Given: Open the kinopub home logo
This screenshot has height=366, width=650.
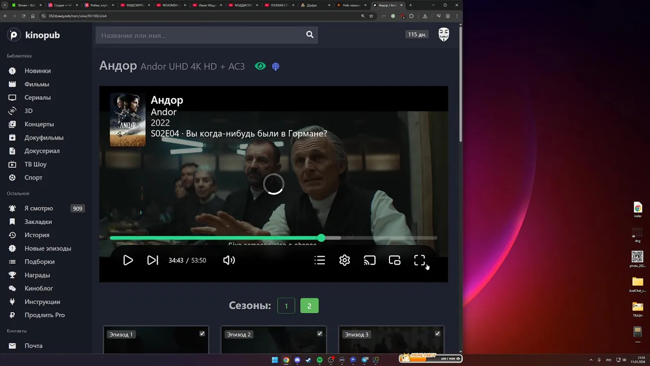Looking at the screenshot, I should click(34, 35).
